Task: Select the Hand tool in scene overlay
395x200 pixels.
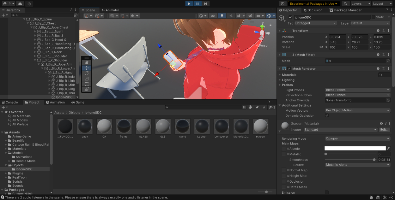Action: click(x=87, y=62)
